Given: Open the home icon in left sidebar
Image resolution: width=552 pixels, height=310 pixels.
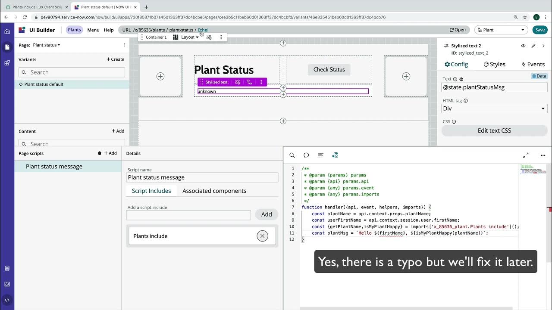Looking at the screenshot, I should pos(7,31).
